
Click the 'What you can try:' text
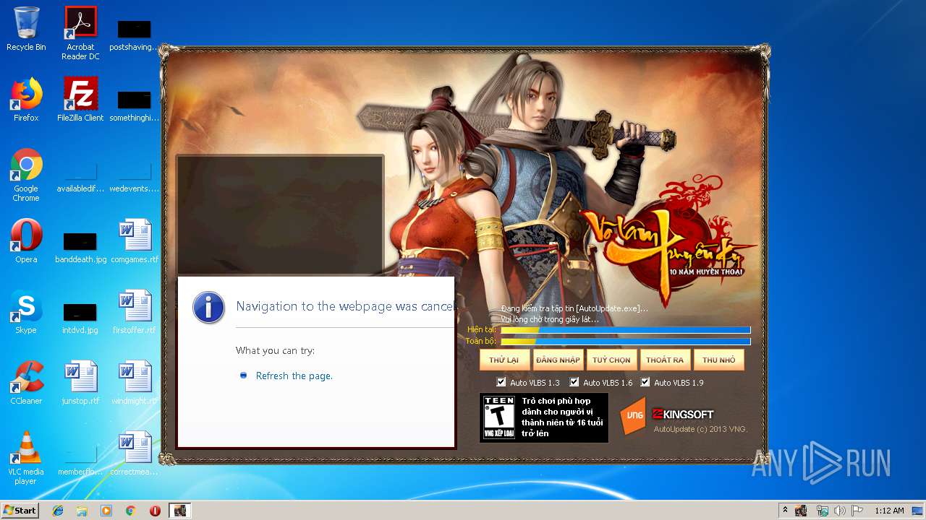[x=275, y=351]
